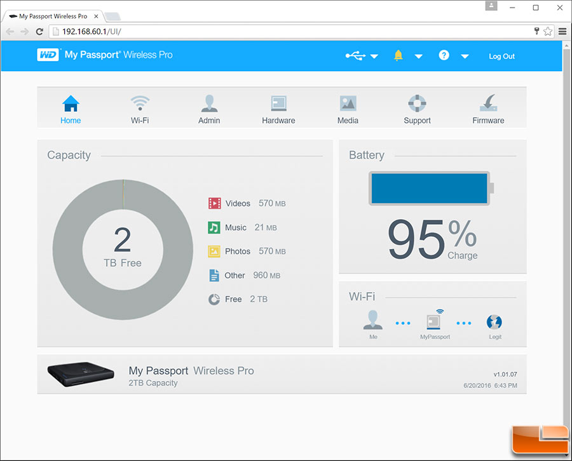572x461 pixels.
Task: Click the capacity donut chart
Action: pyautogui.click(x=123, y=250)
